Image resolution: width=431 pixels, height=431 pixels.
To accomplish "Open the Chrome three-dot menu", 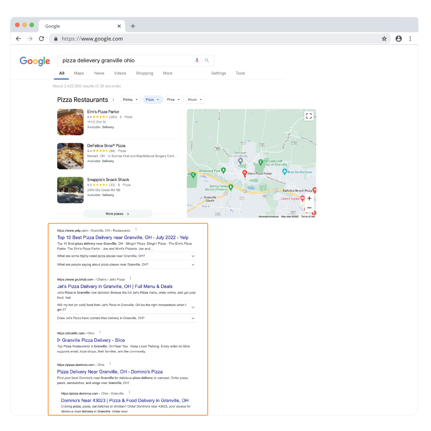I will 410,39.
